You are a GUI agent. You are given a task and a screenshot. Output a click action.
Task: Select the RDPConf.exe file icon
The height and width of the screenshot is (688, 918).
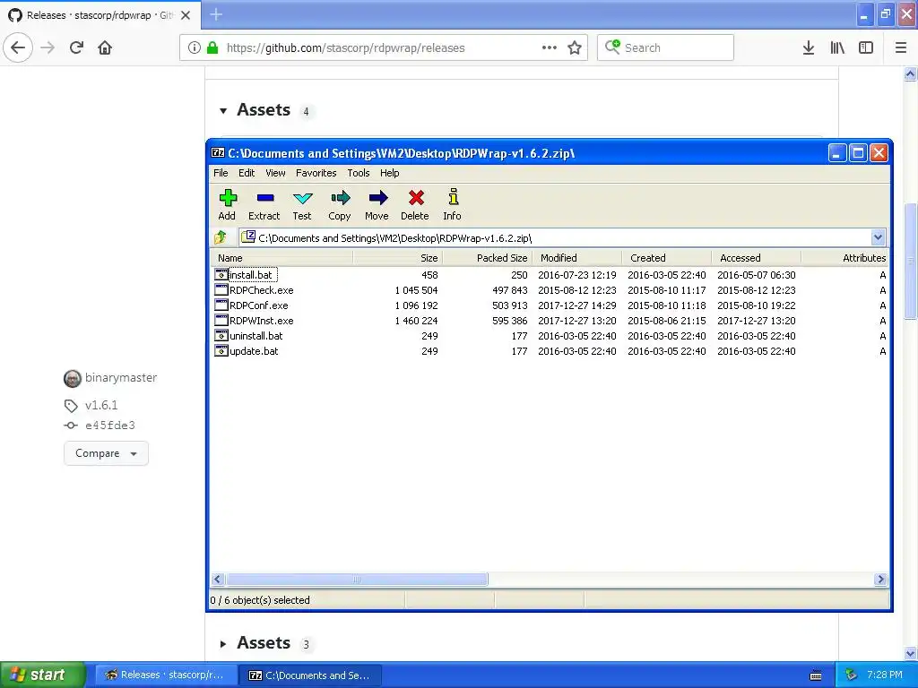221,305
